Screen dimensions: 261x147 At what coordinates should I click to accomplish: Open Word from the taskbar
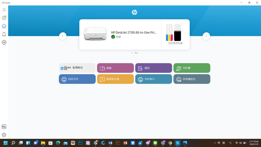coord(110,143)
